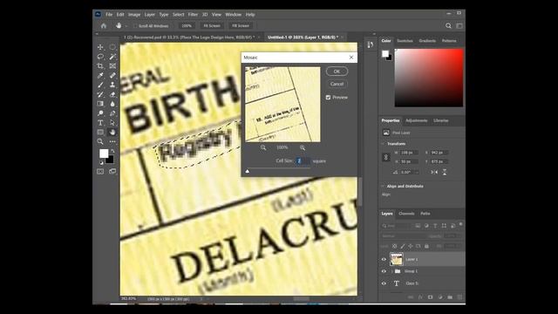Select the Horizontal Type tool
Viewport: 558px width, 314px height.
coord(100,123)
